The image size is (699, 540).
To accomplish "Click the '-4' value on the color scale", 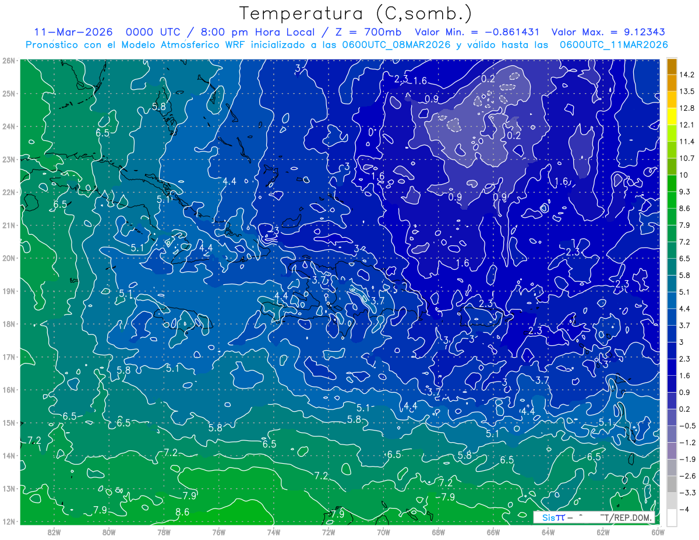I will coord(684,509).
